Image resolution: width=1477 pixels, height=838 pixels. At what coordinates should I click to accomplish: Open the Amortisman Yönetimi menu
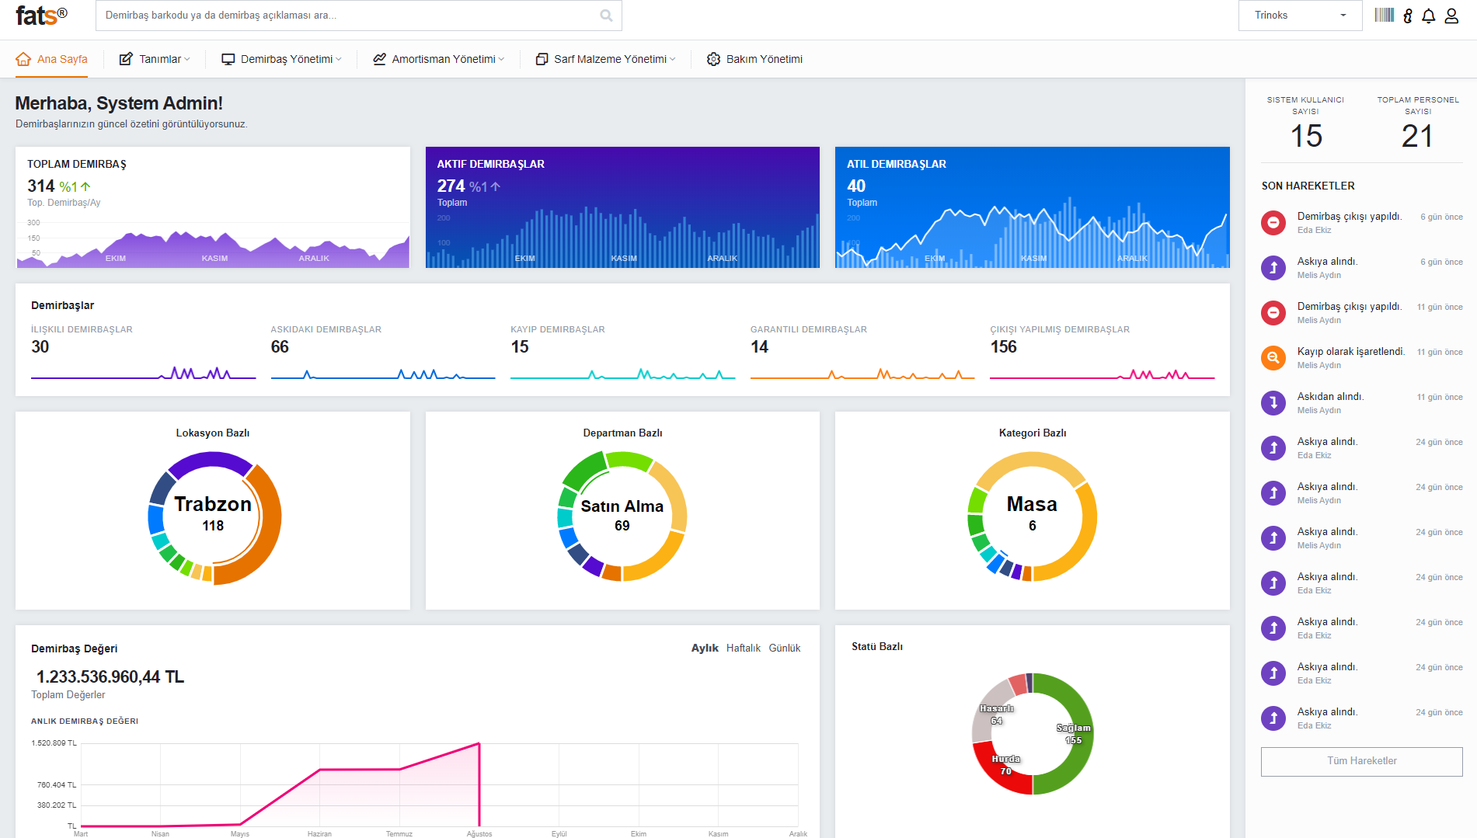tap(438, 59)
